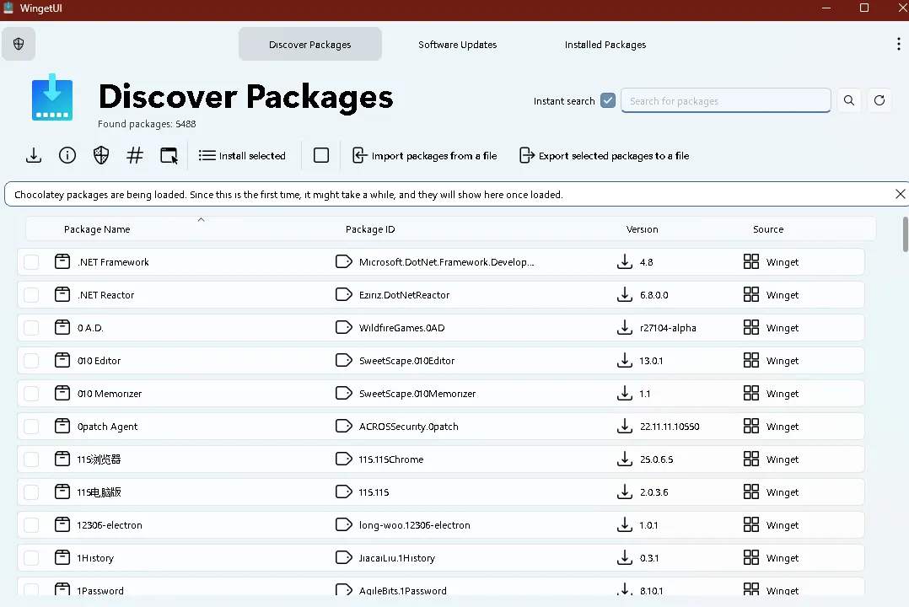This screenshot has height=607, width=909.
Task: Sort by the Package Name column header
Action: click(97, 229)
